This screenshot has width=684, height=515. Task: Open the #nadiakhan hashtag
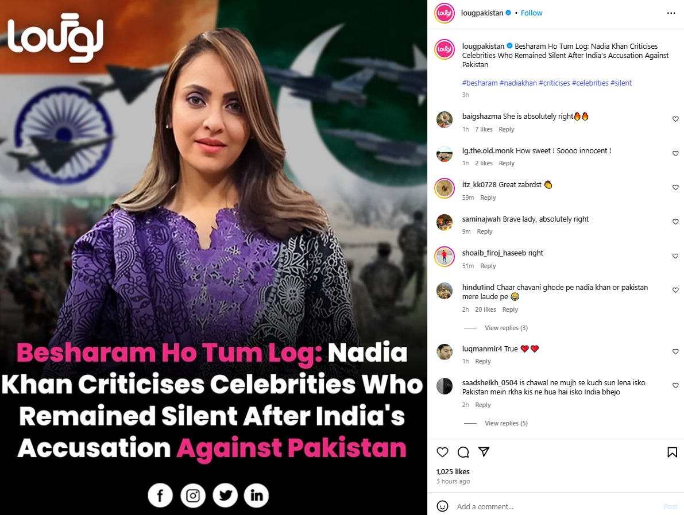(518, 83)
